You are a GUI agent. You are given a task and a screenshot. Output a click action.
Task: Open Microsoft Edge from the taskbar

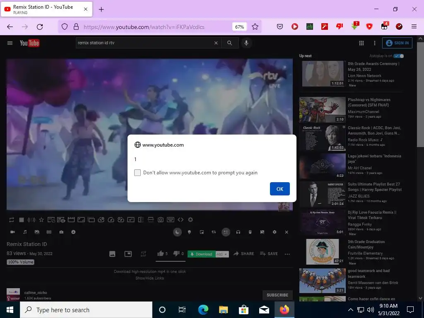203,310
